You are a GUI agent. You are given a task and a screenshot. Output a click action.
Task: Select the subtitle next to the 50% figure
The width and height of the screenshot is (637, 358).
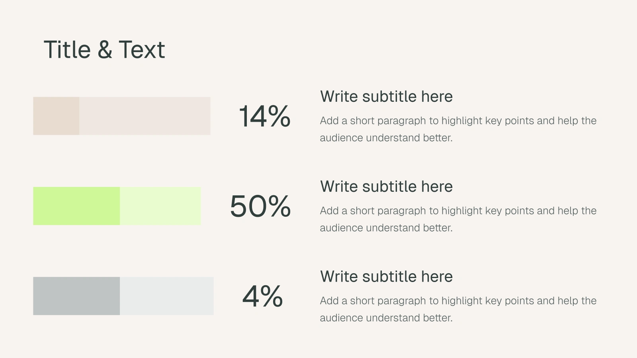pyautogui.click(x=386, y=187)
